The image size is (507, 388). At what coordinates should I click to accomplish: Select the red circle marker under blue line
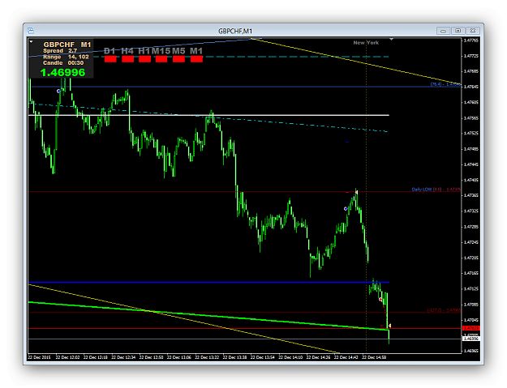pyautogui.click(x=380, y=300)
